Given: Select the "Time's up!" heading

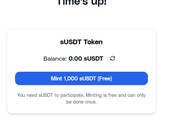Looking at the screenshot, I should pos(82,2).
